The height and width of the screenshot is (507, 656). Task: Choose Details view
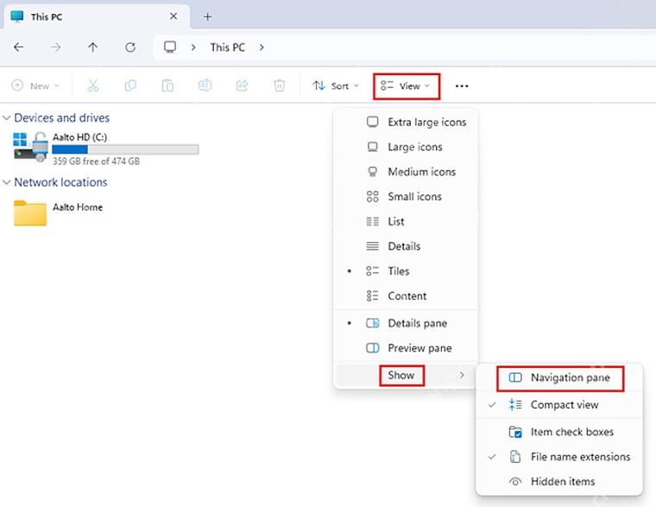pyautogui.click(x=406, y=246)
